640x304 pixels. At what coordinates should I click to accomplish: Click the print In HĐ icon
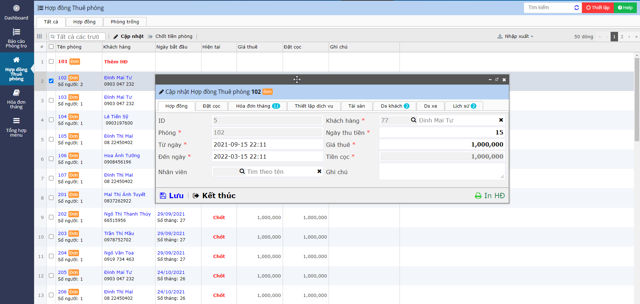[478, 196]
